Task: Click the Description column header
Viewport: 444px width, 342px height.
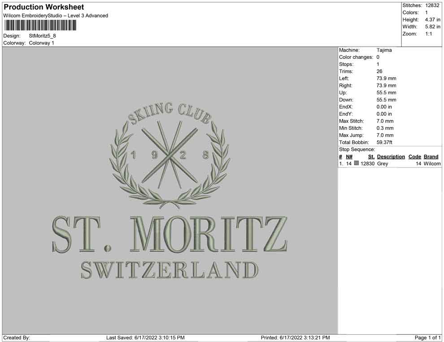Action: (x=391, y=157)
